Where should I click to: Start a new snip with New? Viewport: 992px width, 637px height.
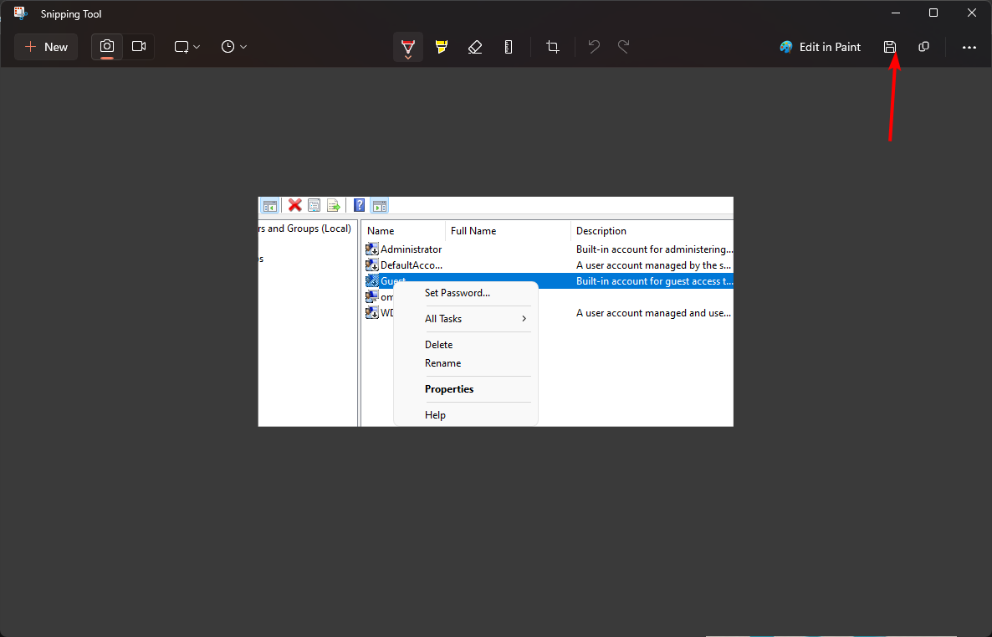(x=45, y=47)
